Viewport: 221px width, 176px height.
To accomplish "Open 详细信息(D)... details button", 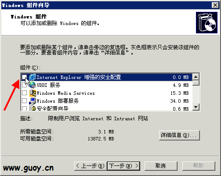I will point(179,135).
